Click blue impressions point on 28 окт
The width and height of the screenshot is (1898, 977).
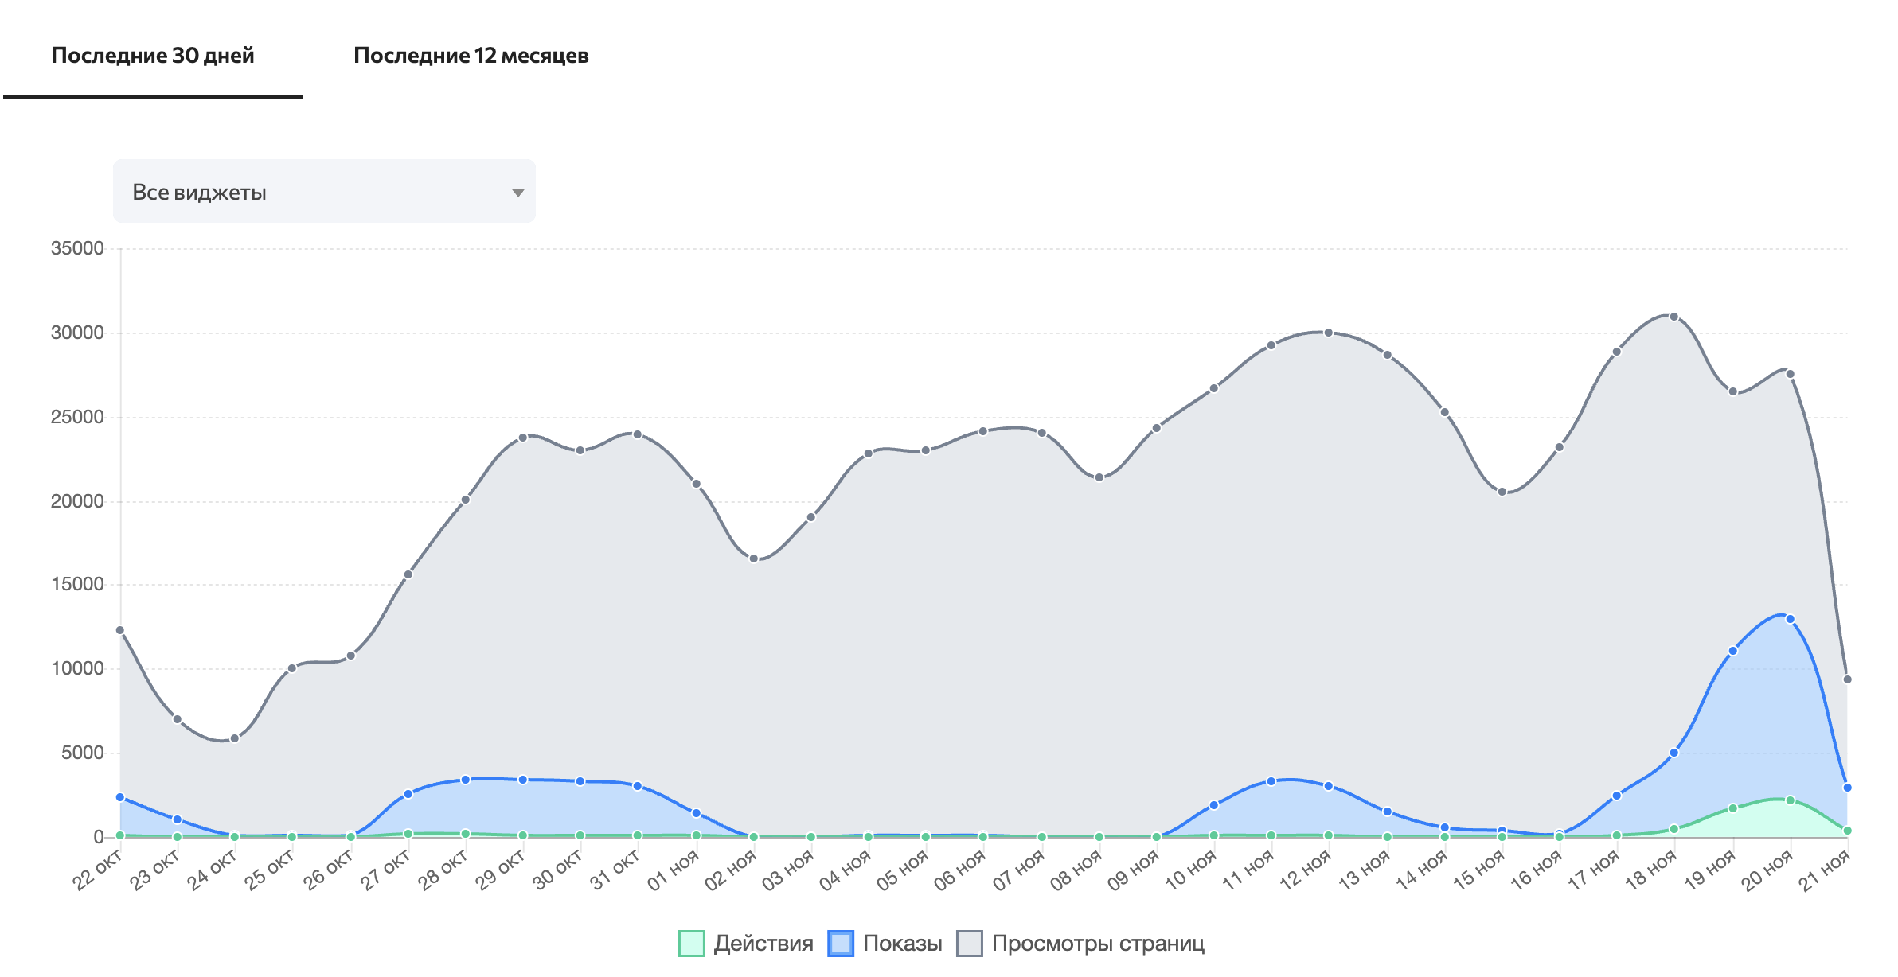(465, 780)
